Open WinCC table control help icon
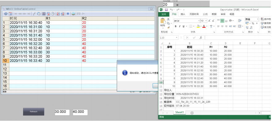 coord(6,14)
